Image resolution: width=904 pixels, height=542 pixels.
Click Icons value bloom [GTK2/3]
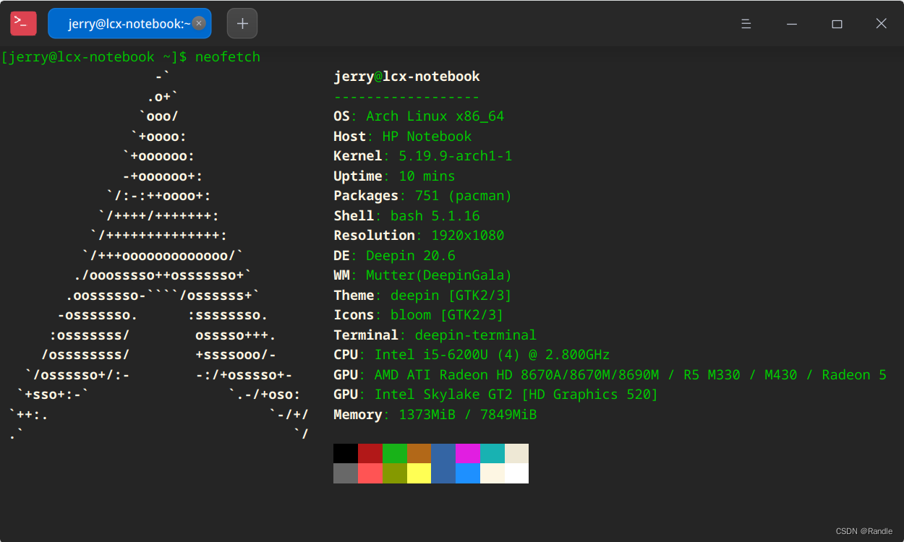tap(447, 315)
